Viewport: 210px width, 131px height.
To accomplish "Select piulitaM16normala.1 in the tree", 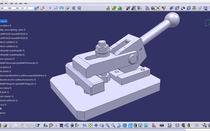I will coord(19,63).
